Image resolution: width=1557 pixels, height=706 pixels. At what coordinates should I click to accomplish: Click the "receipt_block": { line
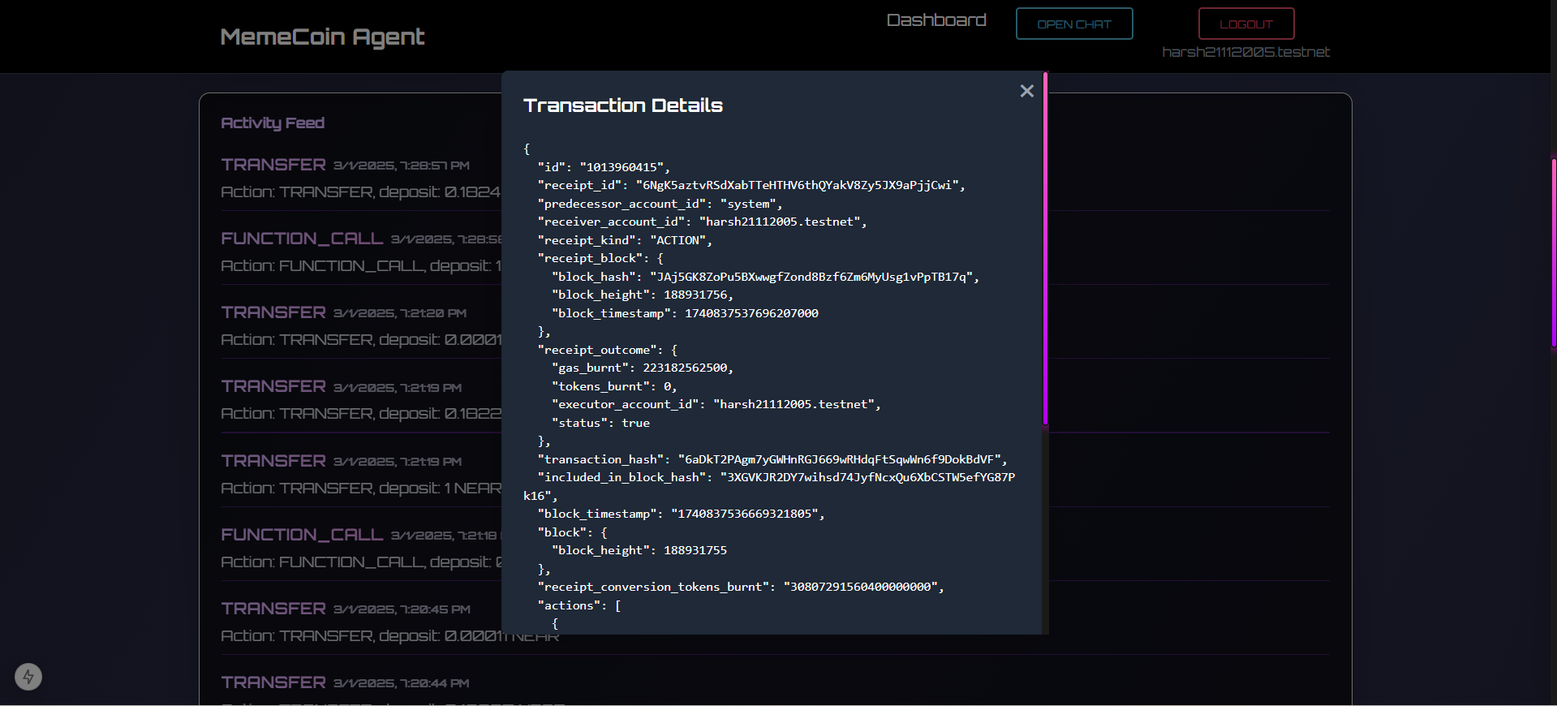click(x=600, y=258)
